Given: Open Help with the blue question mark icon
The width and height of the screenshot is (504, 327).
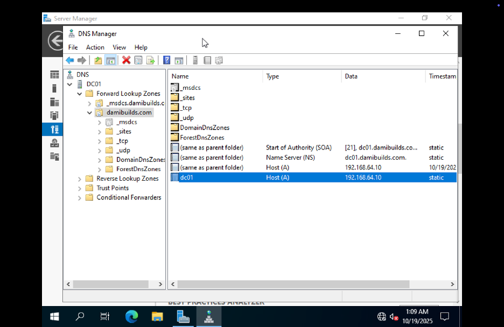Looking at the screenshot, I should pos(166,60).
